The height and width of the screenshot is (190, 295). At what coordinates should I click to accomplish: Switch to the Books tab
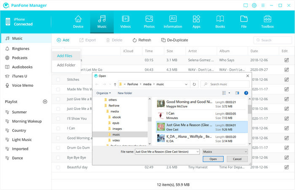220,22
